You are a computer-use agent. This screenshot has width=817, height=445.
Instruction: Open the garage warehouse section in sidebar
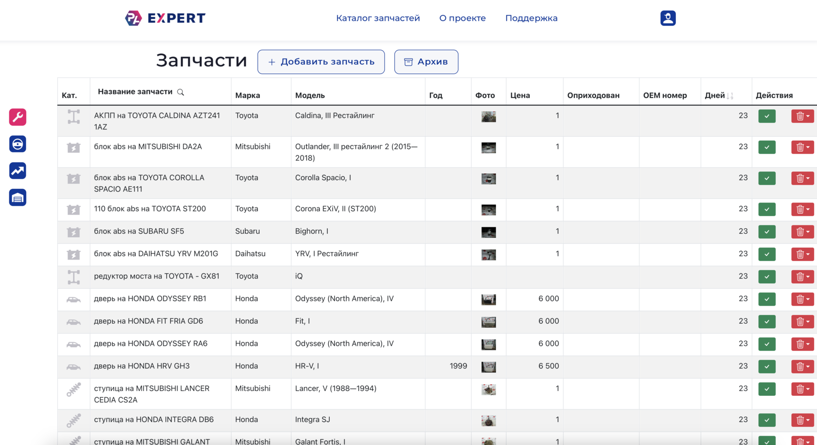(x=18, y=198)
